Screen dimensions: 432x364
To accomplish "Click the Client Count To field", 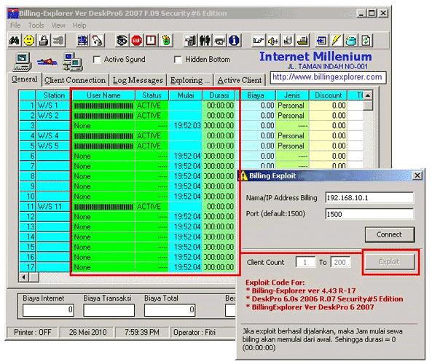I will point(340,262).
